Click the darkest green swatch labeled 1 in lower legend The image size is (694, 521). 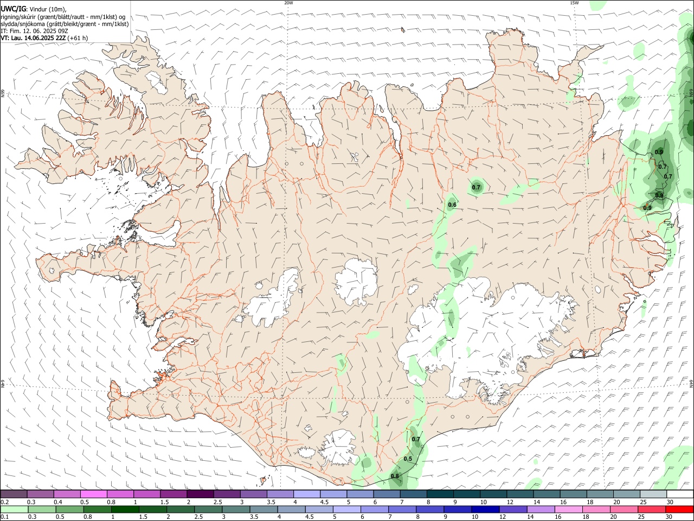coord(125,509)
